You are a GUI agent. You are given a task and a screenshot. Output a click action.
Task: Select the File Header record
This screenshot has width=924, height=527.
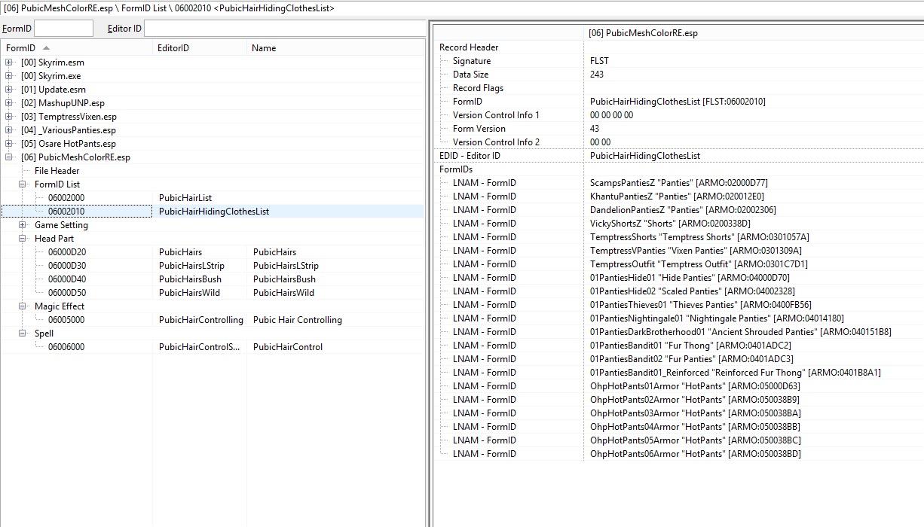coord(57,171)
